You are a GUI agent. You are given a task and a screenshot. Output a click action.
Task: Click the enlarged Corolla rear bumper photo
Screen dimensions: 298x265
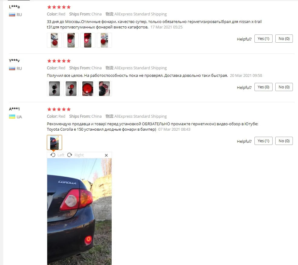point(80,211)
